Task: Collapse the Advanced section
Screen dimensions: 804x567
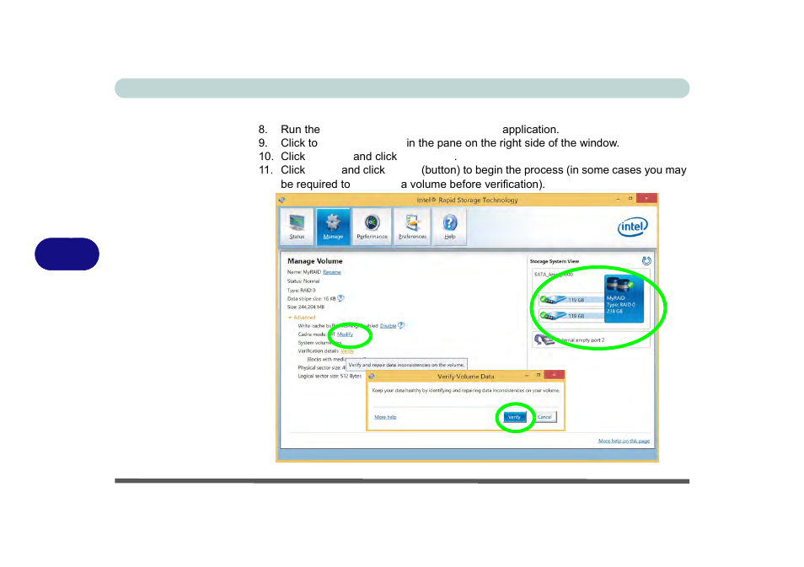Action: point(302,318)
